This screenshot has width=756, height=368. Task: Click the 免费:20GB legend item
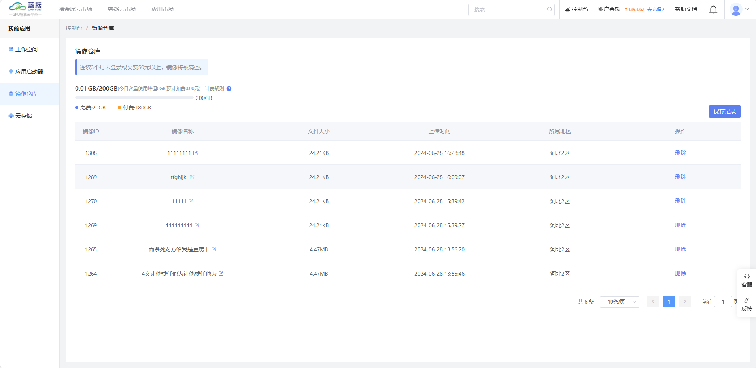click(x=90, y=108)
